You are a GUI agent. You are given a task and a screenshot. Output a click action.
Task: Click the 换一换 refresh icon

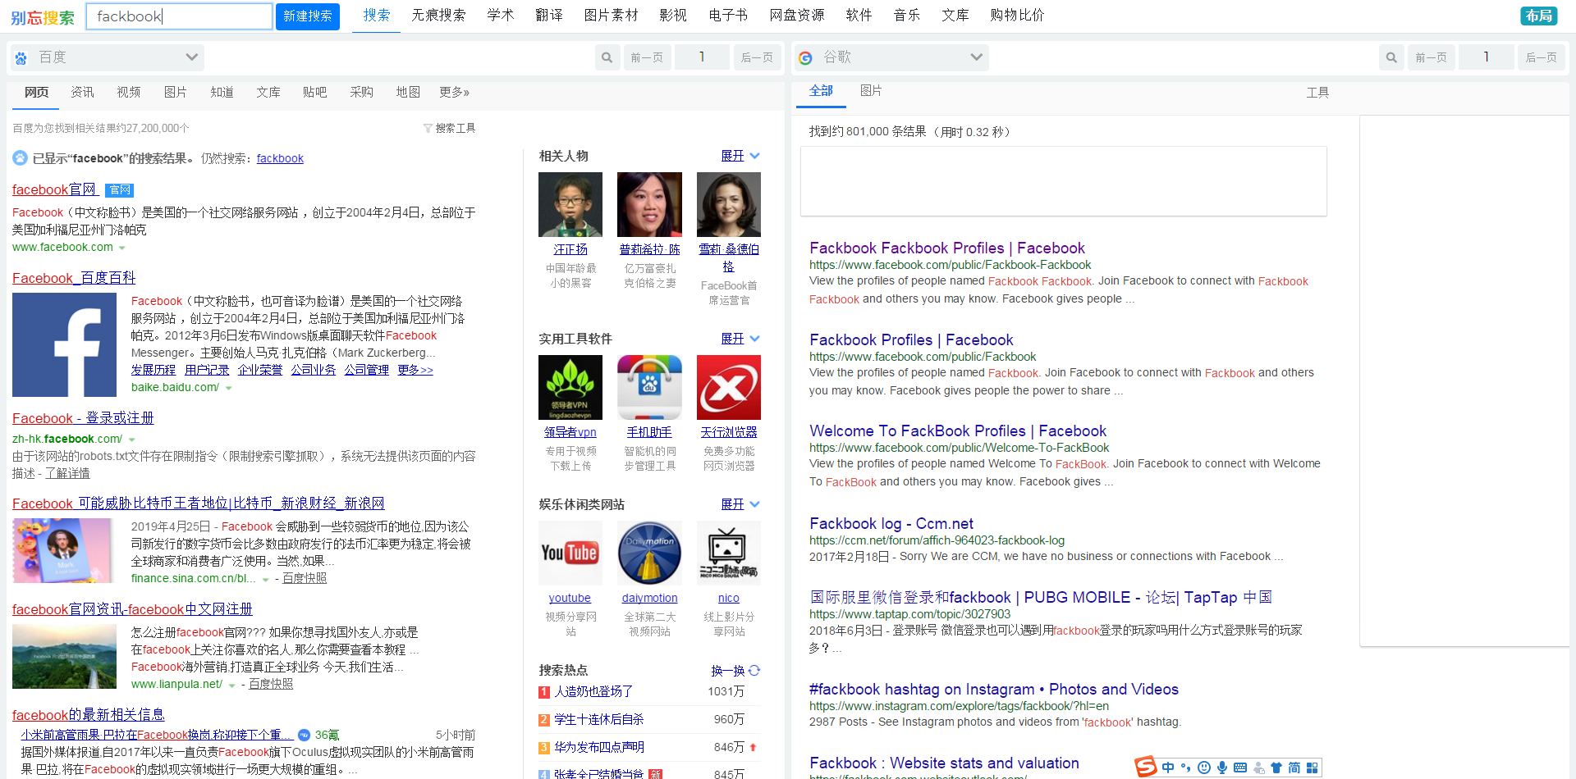pyautogui.click(x=754, y=670)
